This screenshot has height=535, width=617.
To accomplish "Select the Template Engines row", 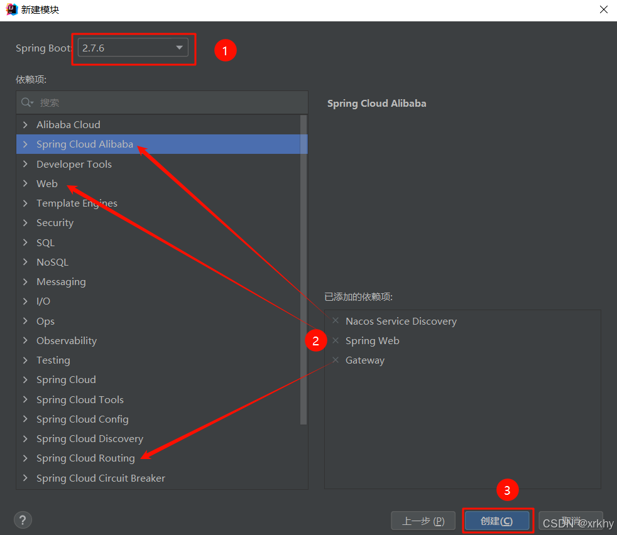I will [x=158, y=203].
